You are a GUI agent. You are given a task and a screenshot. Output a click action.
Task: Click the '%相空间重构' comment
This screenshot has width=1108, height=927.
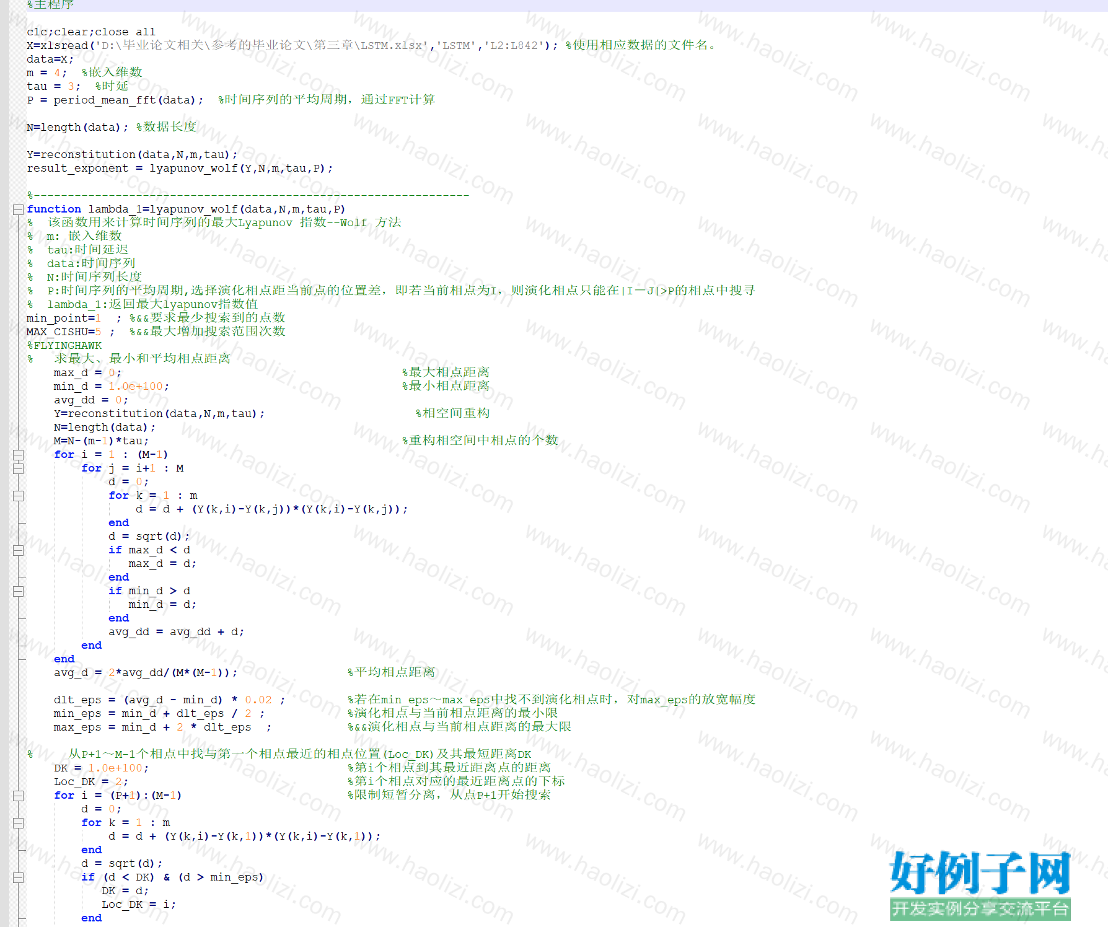point(452,413)
